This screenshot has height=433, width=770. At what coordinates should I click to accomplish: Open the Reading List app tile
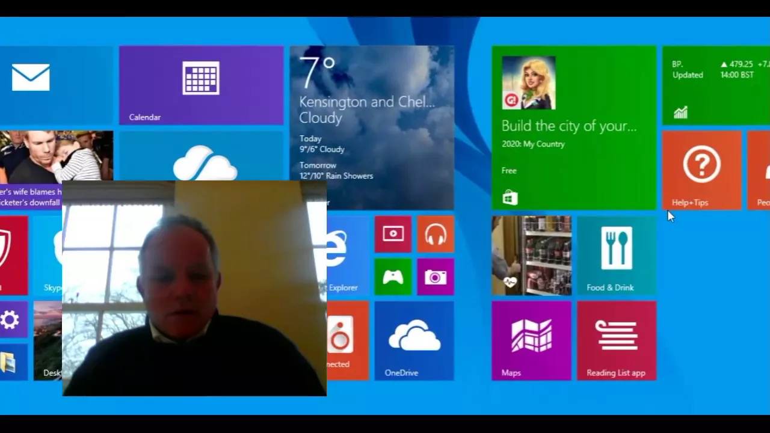point(617,340)
